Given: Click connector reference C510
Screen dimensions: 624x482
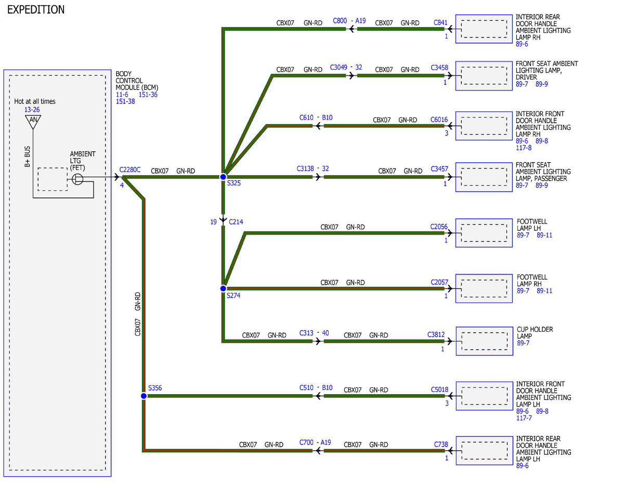Looking at the screenshot, I should [x=306, y=387].
